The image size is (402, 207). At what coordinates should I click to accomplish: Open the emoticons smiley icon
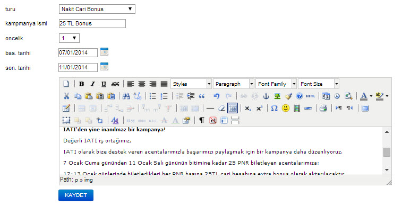[285, 109]
